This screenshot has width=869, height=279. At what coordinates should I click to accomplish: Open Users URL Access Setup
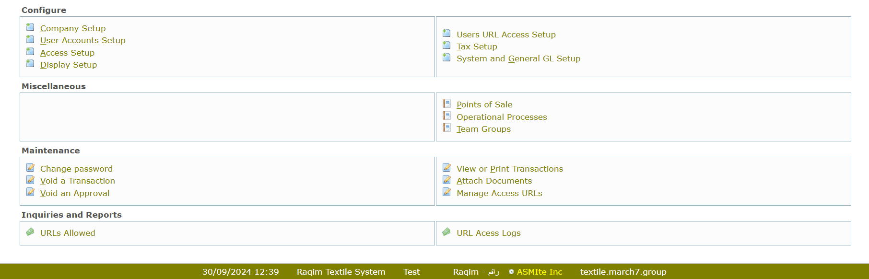506,35
